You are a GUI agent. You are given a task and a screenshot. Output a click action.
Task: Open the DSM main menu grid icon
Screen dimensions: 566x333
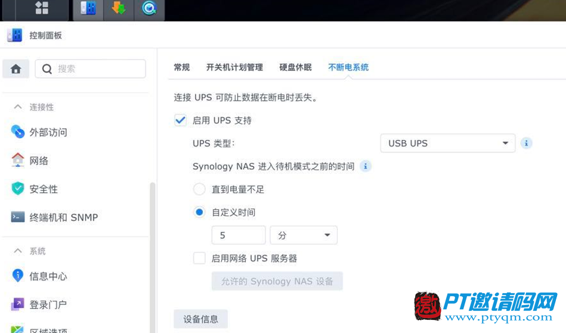pyautogui.click(x=42, y=8)
